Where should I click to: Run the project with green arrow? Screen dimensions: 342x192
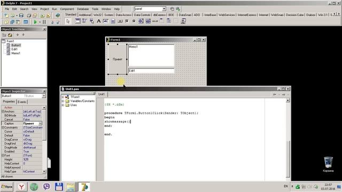tap(35, 22)
